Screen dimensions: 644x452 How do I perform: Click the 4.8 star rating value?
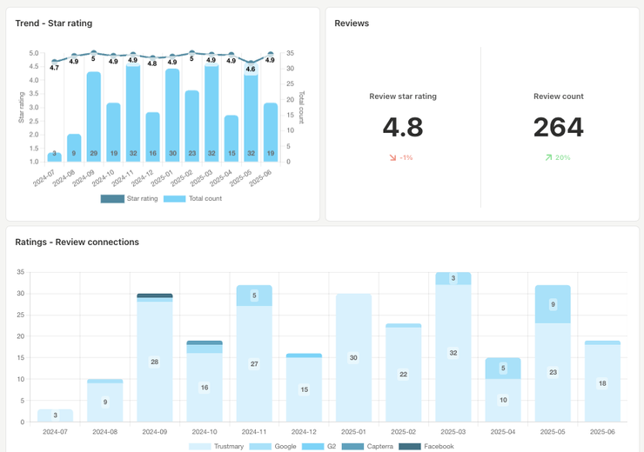(x=403, y=127)
